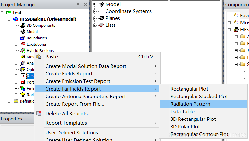
Task: Expand the Model node in modeler tree
Action: pyautogui.click(x=95, y=4)
